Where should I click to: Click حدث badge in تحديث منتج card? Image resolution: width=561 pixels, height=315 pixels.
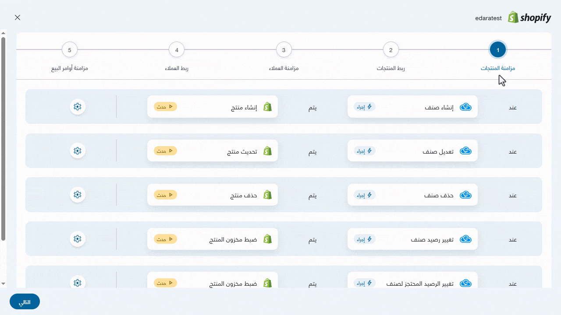click(x=165, y=151)
